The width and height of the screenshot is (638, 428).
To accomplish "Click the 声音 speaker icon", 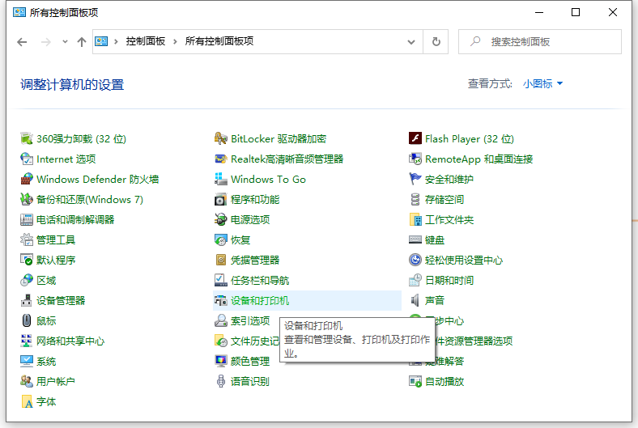I will tap(415, 301).
